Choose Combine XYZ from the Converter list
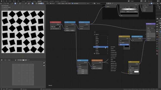 [113, 56]
